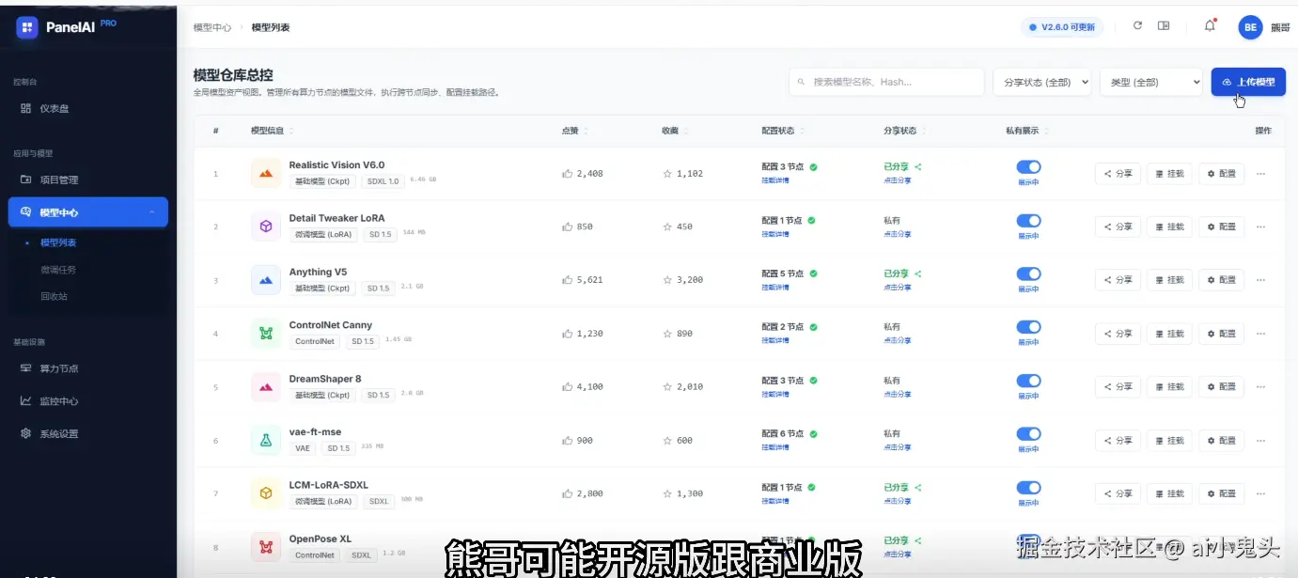Click 挂载 button for ControlNet Canny
The image size is (1298, 578).
click(1169, 334)
